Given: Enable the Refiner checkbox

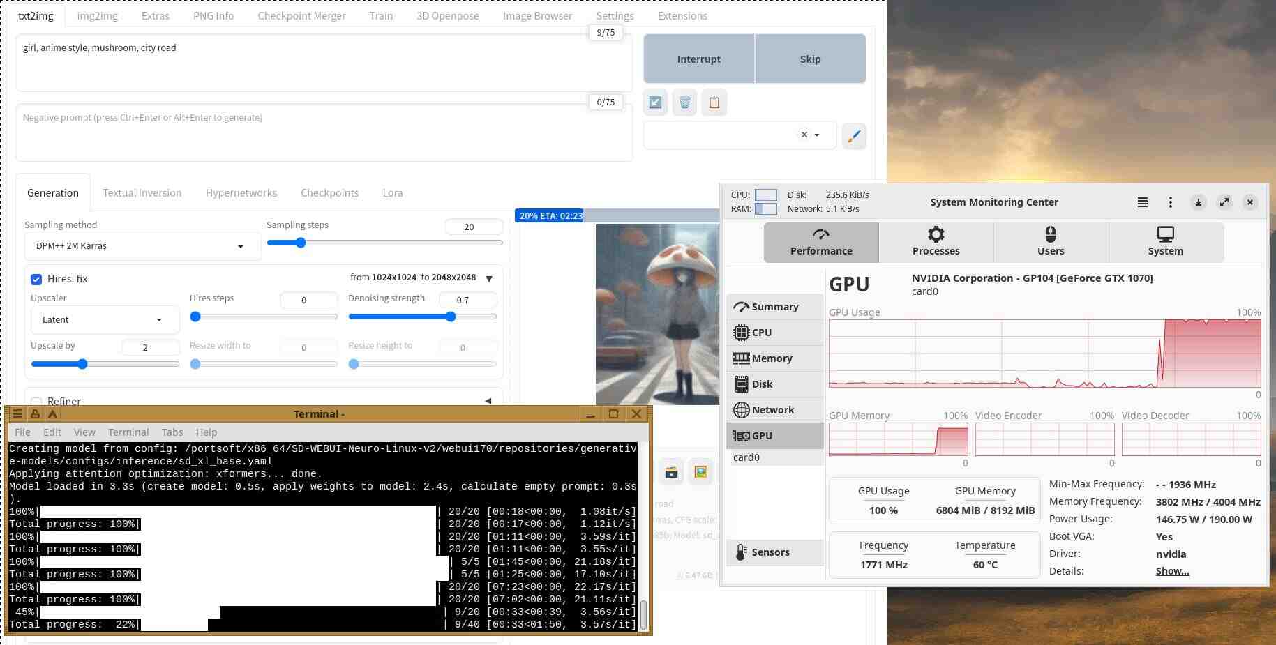Looking at the screenshot, I should [x=36, y=402].
